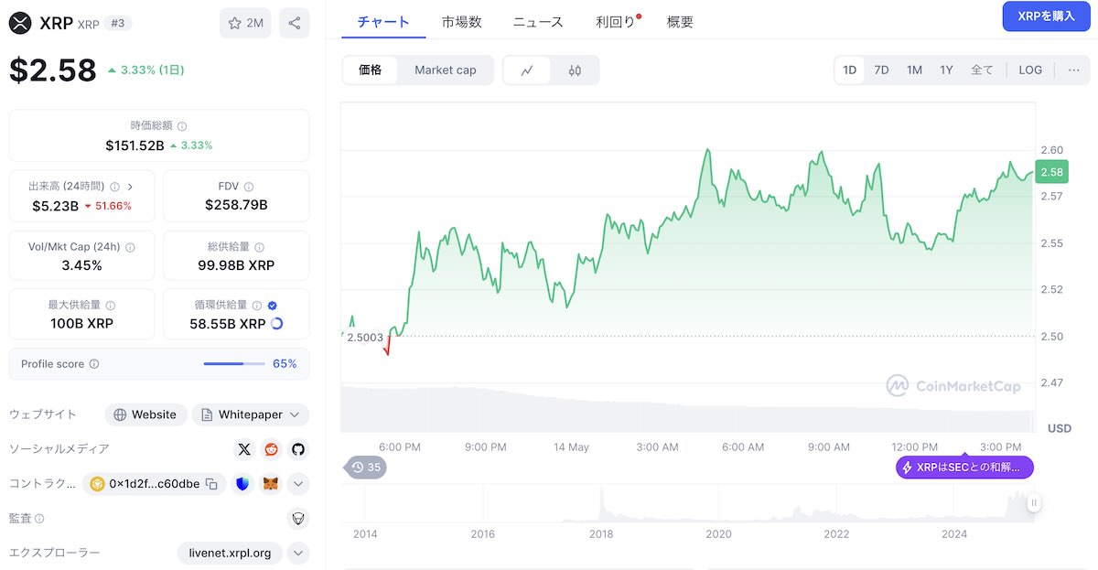This screenshot has height=570, width=1098.
Task: Expand more contracts chevron in コントラクト row
Action: tap(297, 484)
